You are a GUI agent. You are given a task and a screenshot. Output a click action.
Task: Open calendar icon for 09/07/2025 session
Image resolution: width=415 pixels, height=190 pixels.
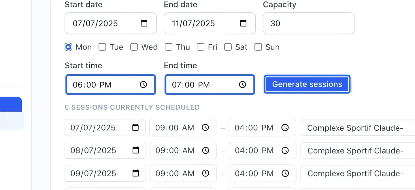click(136, 173)
